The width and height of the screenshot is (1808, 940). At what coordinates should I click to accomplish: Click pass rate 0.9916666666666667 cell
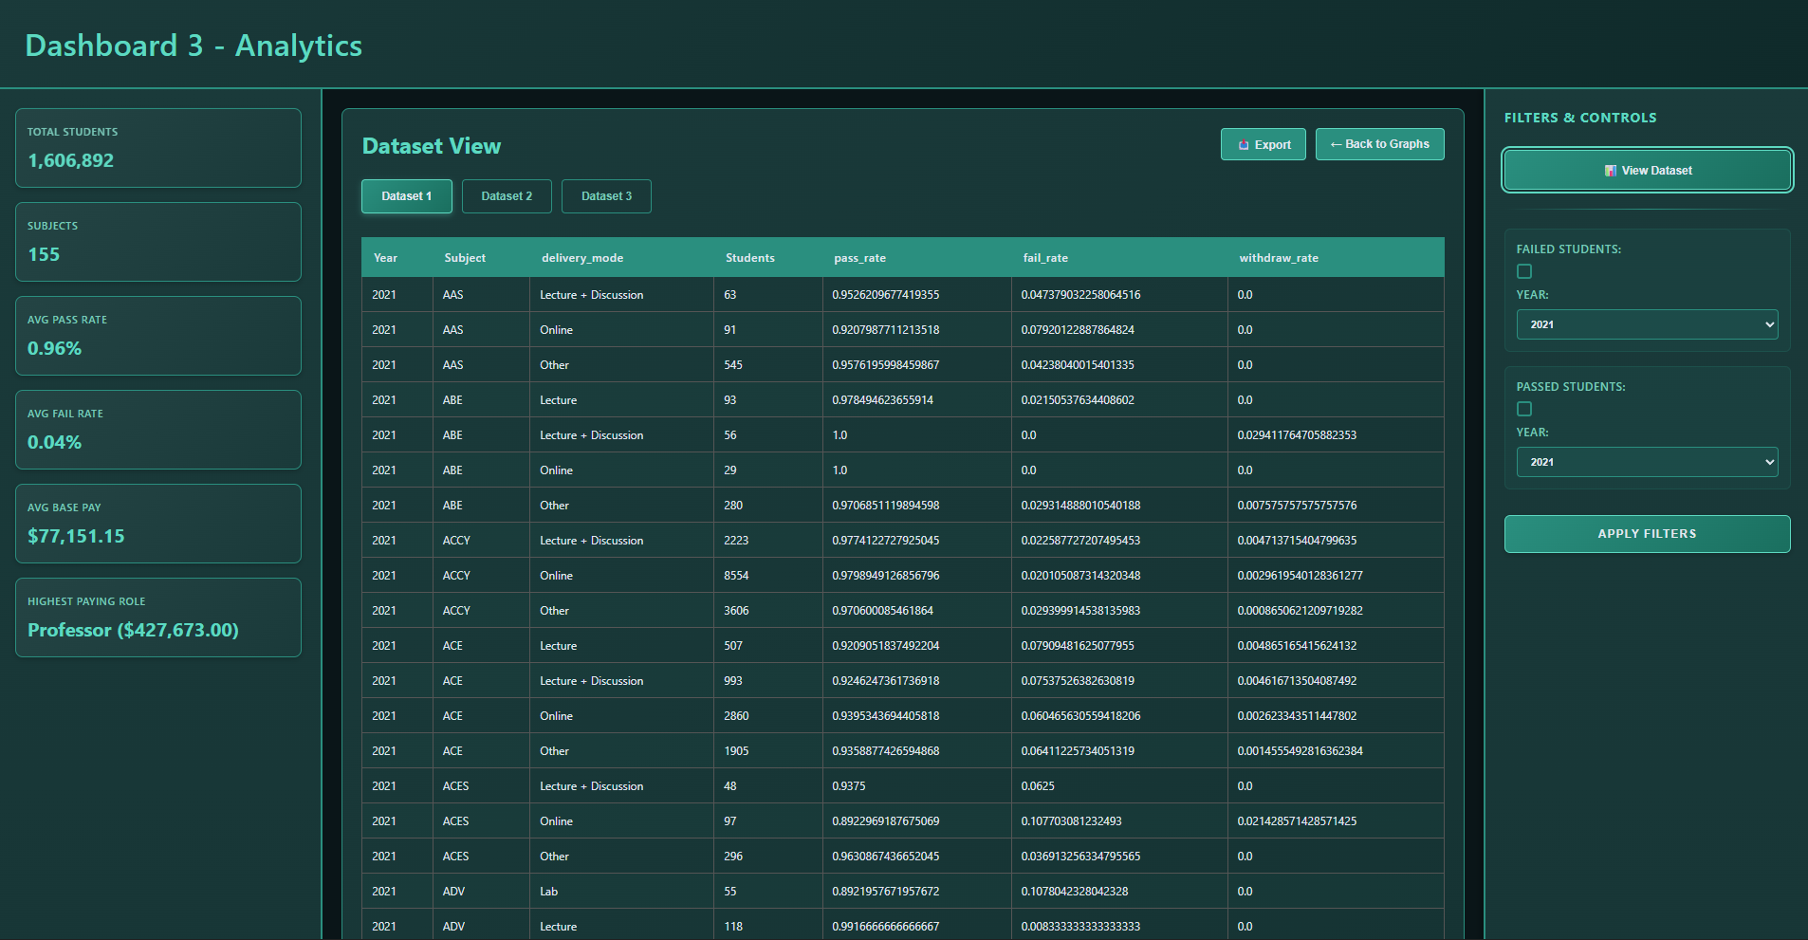[916, 927]
